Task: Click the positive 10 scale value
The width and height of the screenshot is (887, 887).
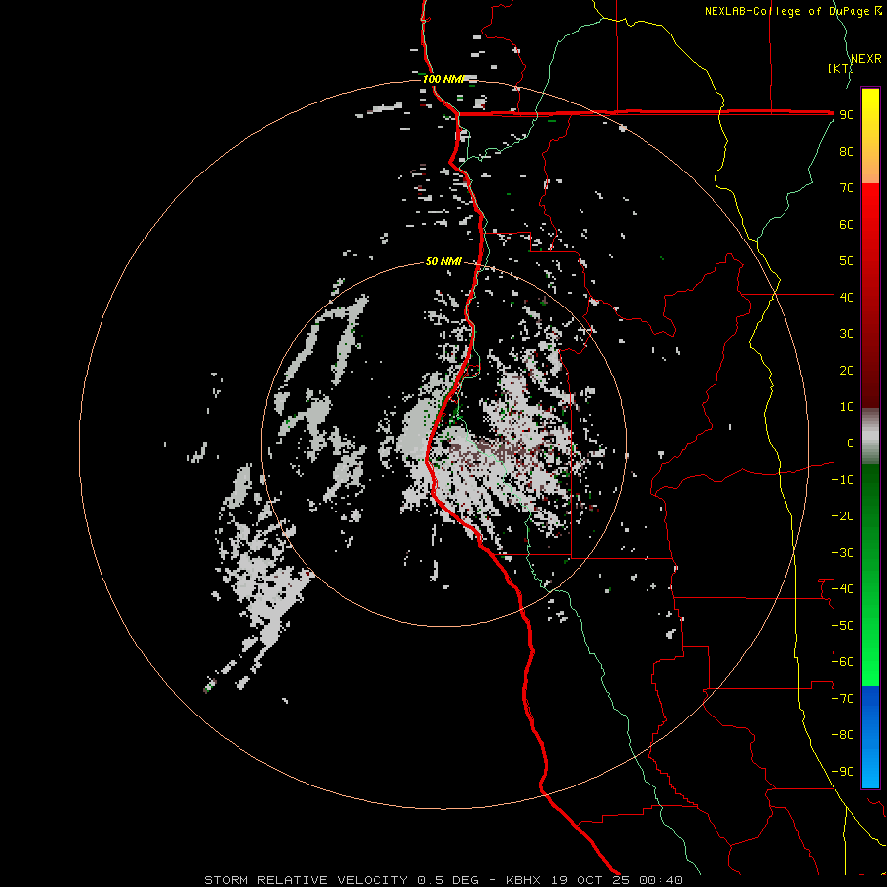Action: point(847,407)
